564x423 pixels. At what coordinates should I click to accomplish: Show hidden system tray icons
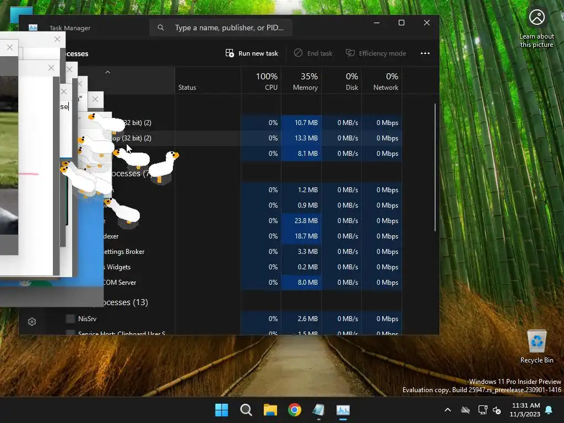pyautogui.click(x=448, y=410)
